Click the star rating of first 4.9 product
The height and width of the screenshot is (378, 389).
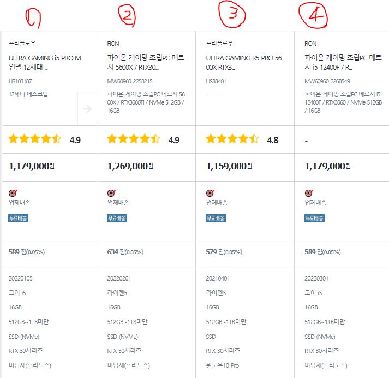(35, 139)
